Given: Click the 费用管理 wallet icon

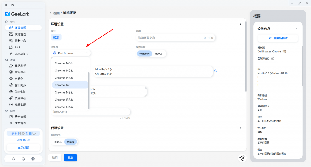Looking at the screenshot, I should [11, 117].
